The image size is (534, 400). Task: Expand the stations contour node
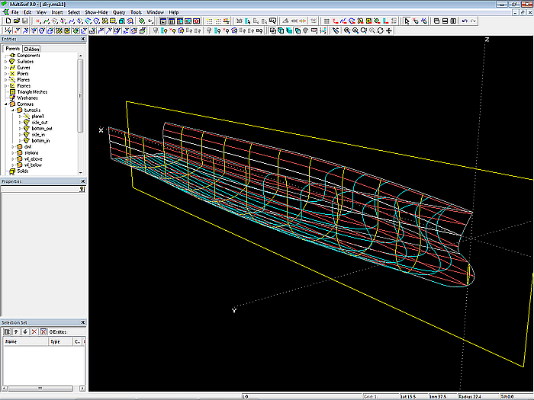point(13,153)
